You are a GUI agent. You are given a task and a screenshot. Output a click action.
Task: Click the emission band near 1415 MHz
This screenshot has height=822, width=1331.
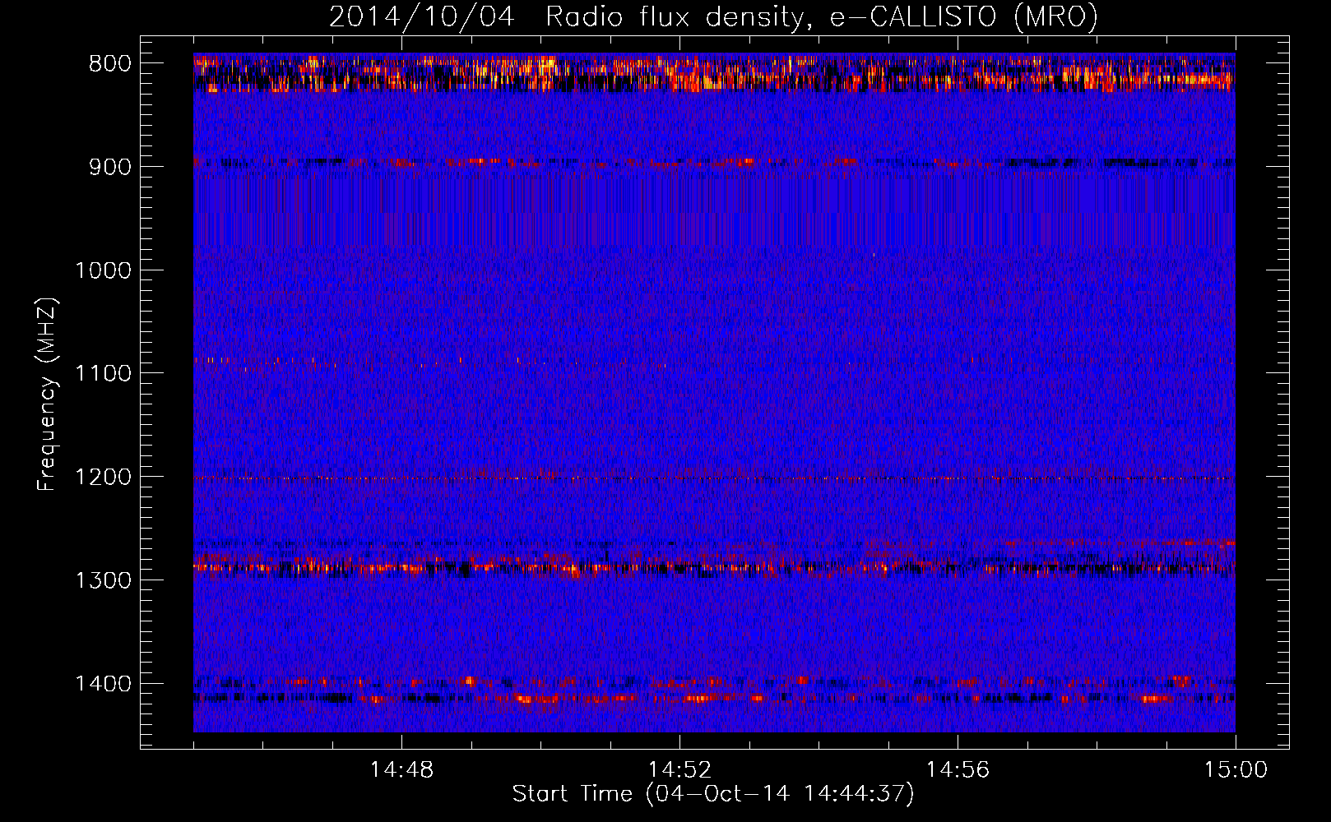click(714, 699)
